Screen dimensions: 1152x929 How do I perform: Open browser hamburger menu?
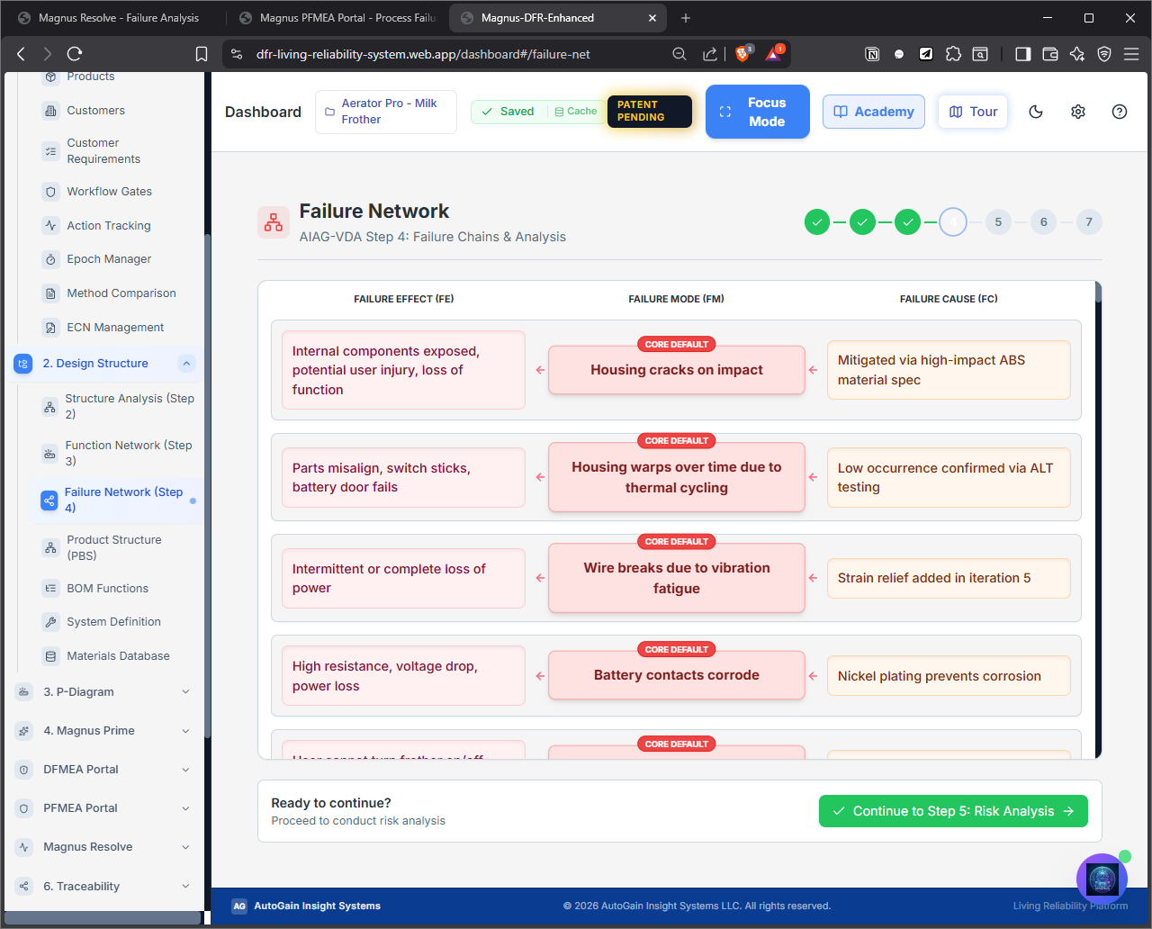[x=1131, y=54]
